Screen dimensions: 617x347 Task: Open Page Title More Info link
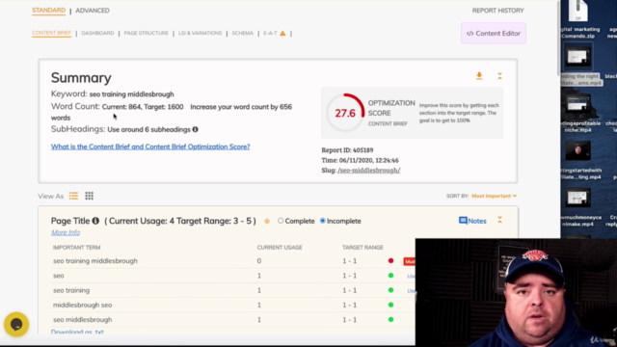click(x=66, y=232)
